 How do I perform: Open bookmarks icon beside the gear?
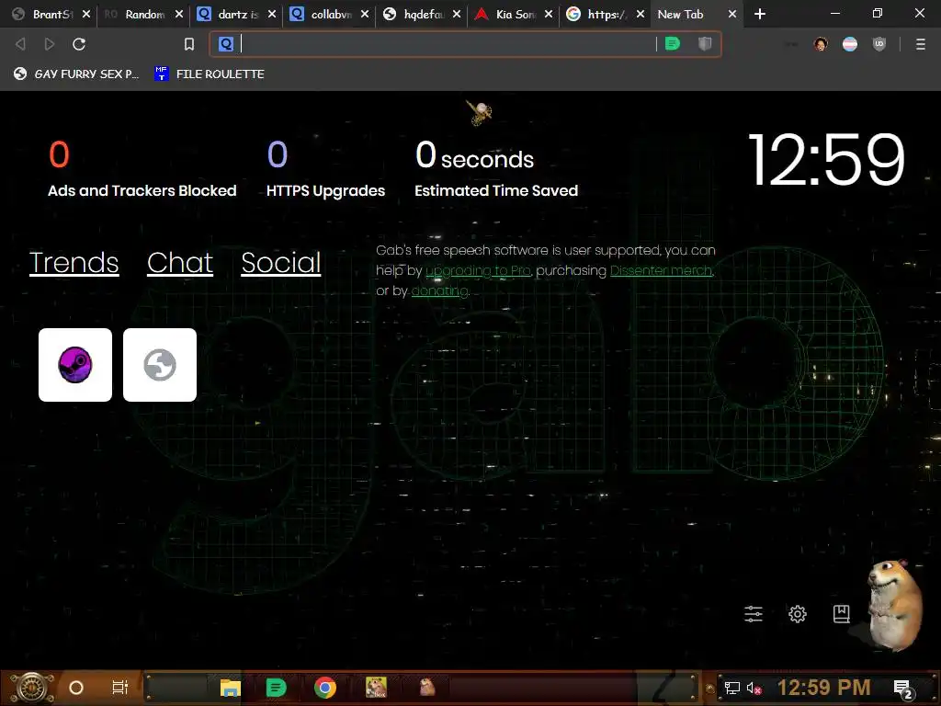842,613
